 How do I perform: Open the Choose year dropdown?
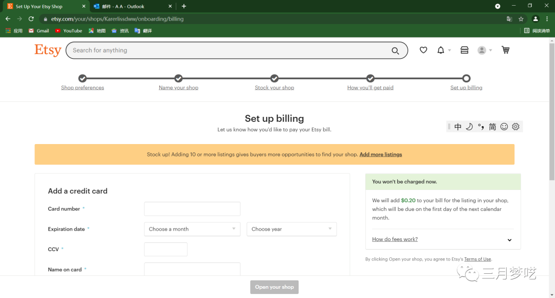(x=291, y=229)
